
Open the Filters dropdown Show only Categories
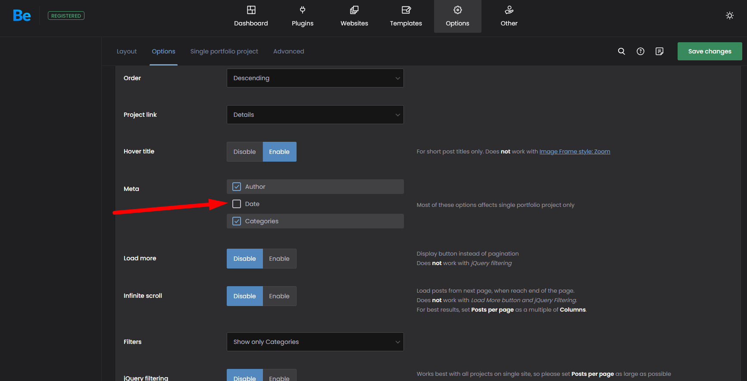point(315,342)
